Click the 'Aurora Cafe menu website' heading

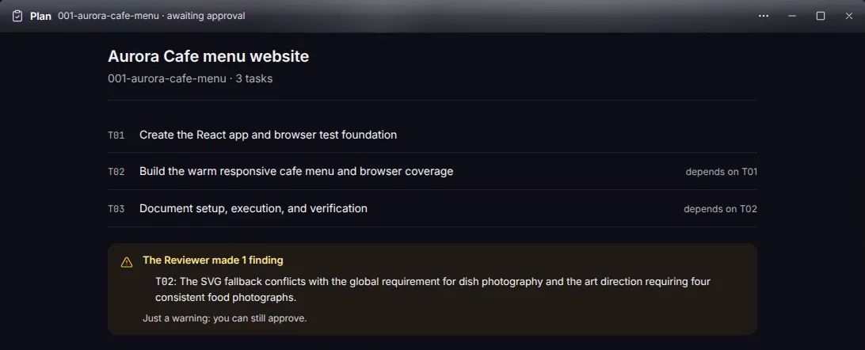(x=208, y=57)
